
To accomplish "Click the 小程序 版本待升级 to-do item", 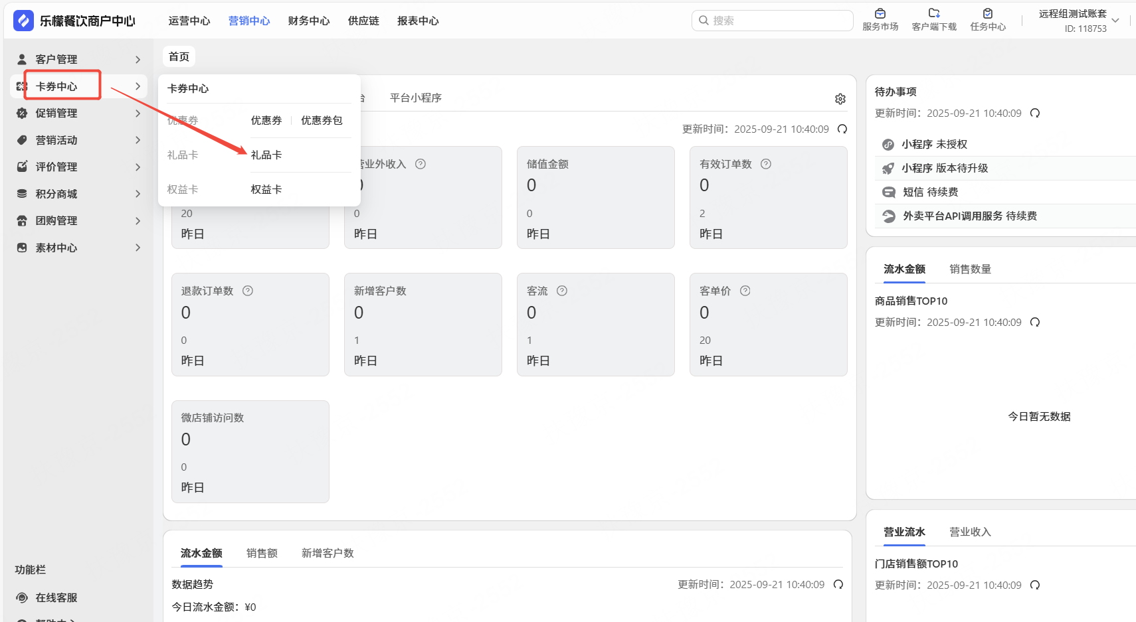I will [x=945, y=168].
